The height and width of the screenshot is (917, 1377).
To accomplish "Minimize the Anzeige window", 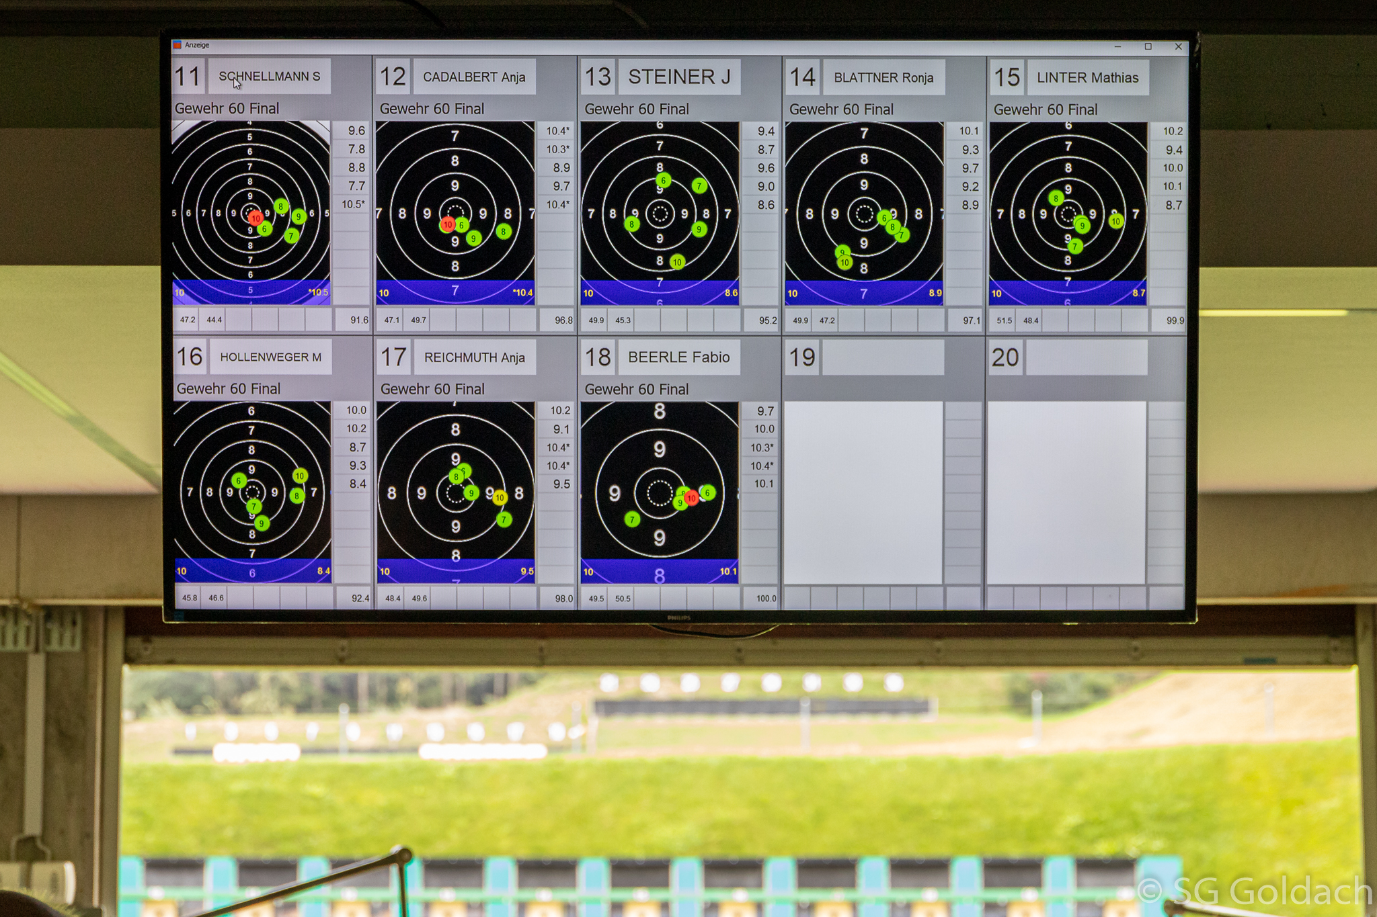I will tap(1117, 46).
